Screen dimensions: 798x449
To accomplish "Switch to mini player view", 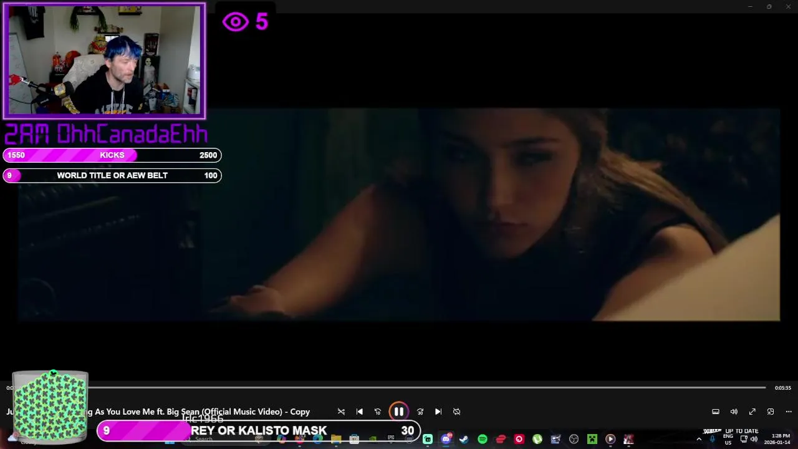I will pos(771,412).
